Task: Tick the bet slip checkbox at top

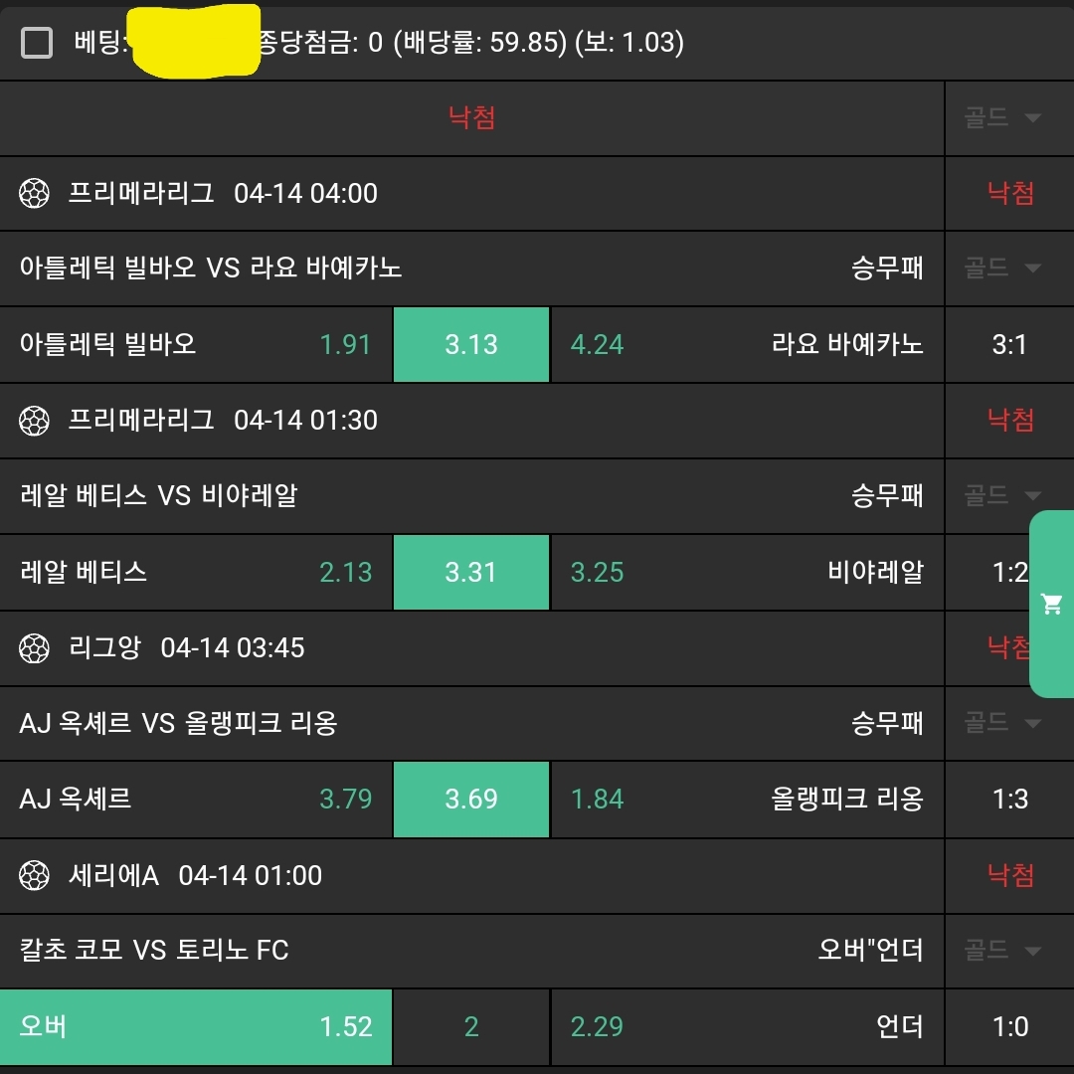Action: 37,43
